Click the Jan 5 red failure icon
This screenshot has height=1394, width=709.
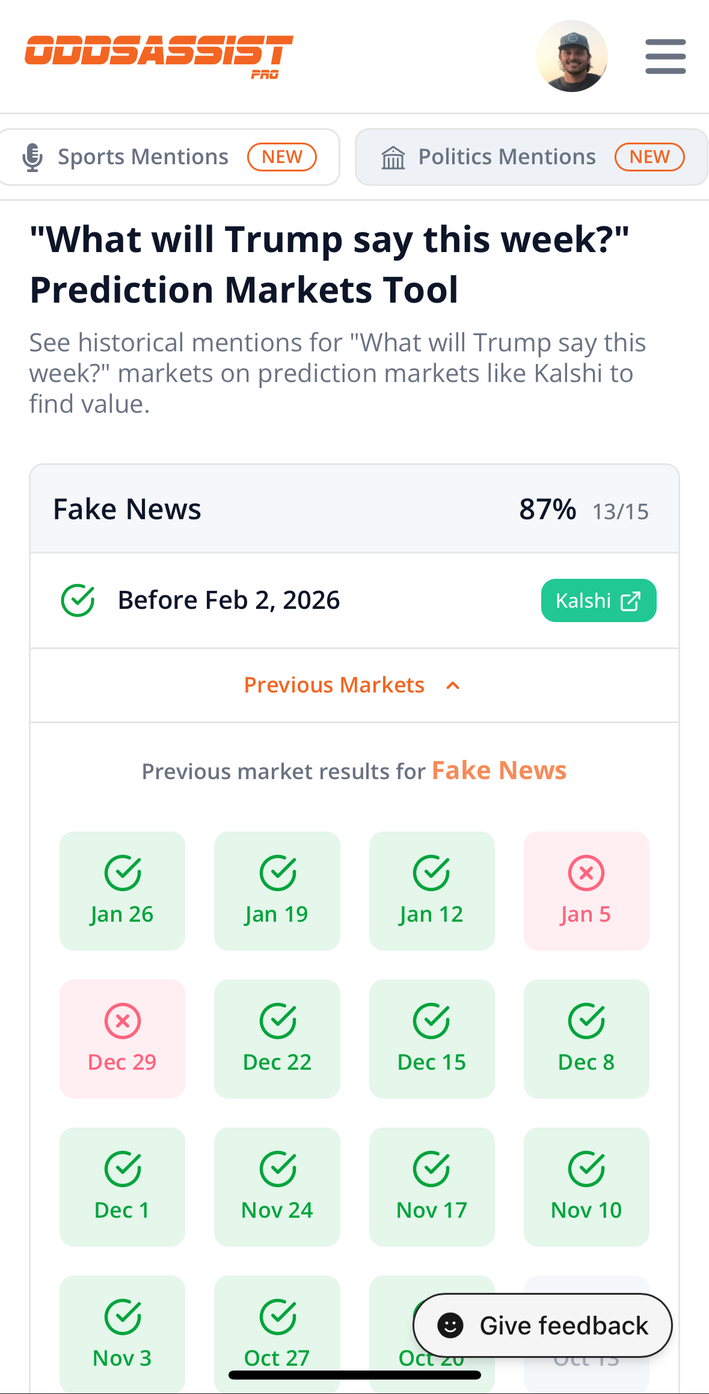586,872
